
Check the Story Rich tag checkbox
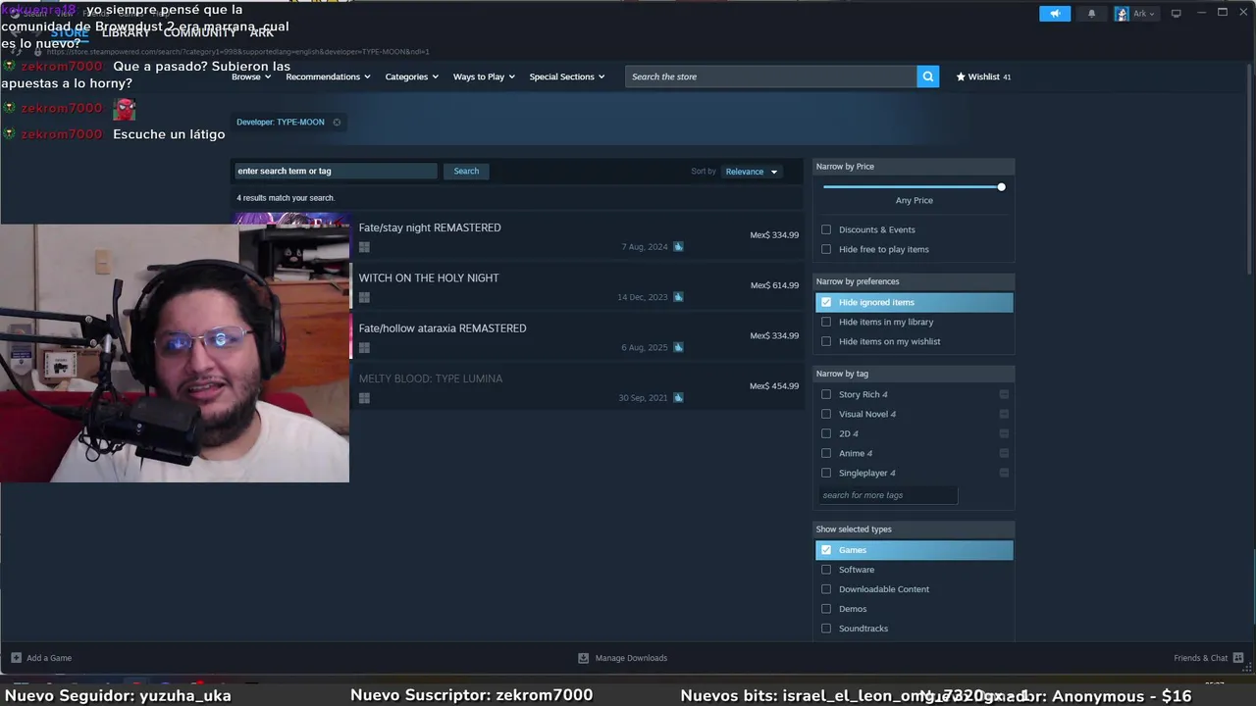(826, 394)
